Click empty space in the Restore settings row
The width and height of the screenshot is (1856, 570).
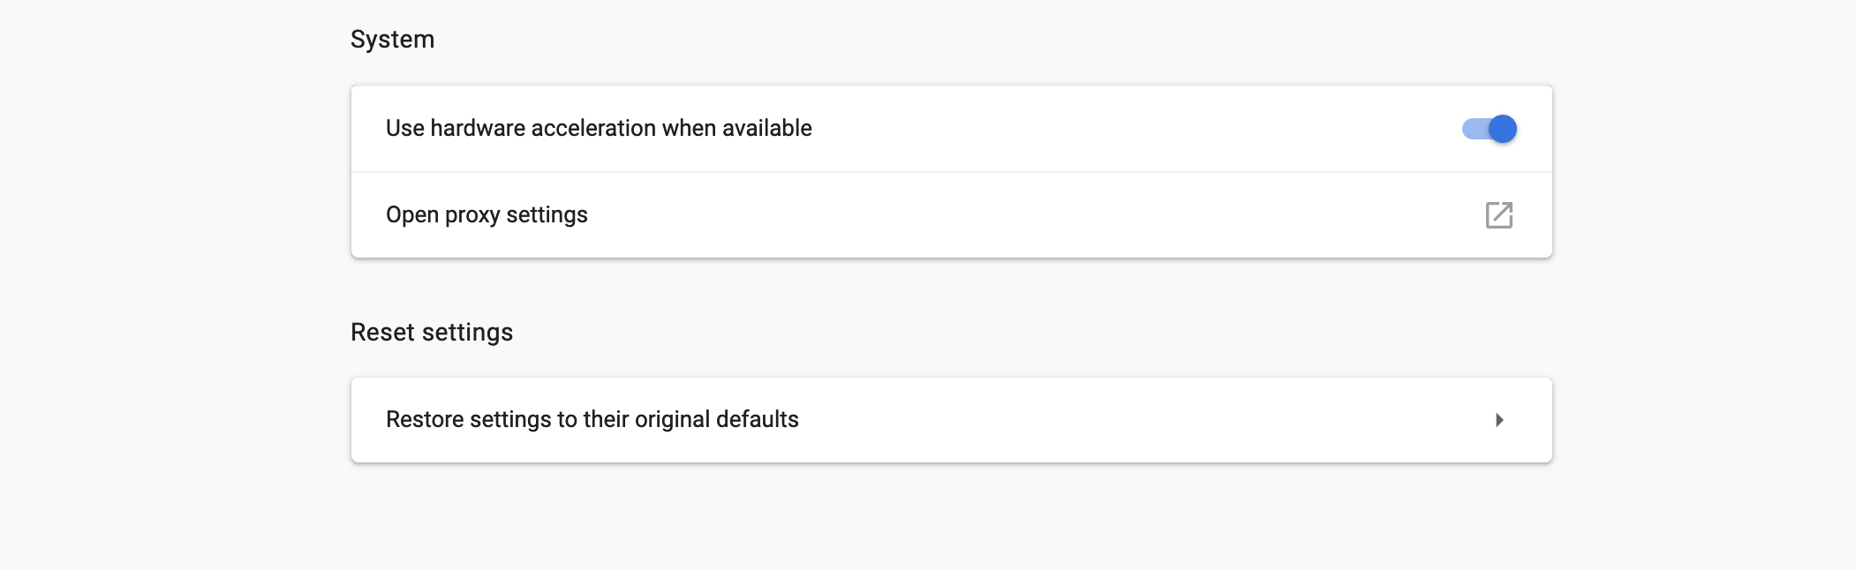click(1104, 420)
